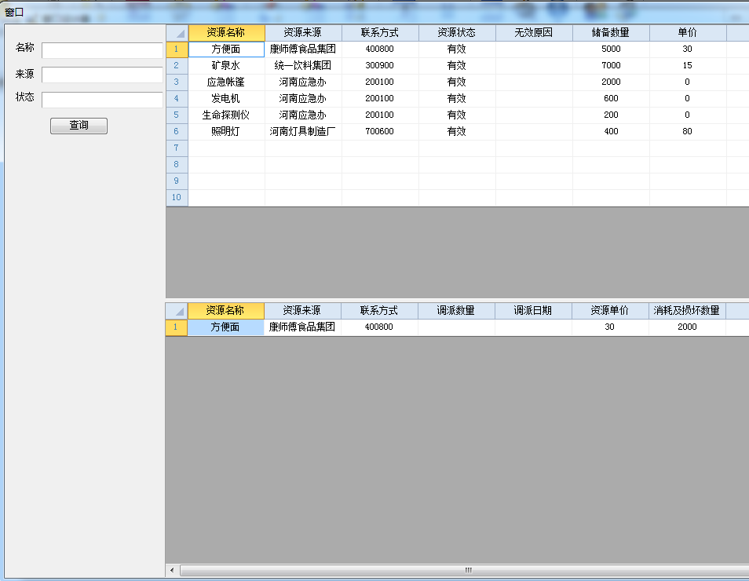Click 单价 column header in upper grid

[687, 33]
